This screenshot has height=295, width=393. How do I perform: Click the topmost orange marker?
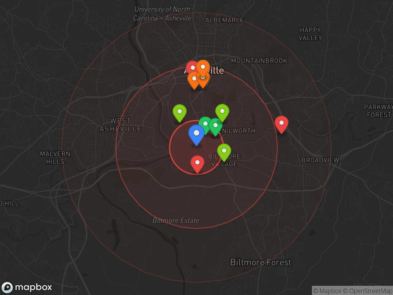203,67
